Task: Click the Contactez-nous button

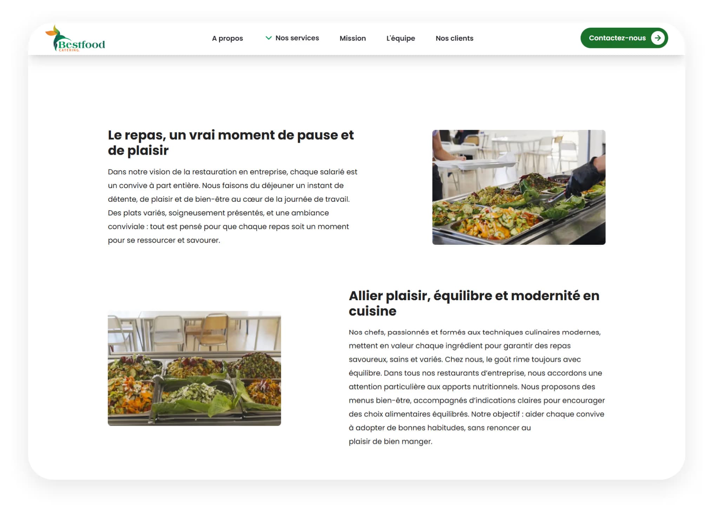Action: coord(624,38)
